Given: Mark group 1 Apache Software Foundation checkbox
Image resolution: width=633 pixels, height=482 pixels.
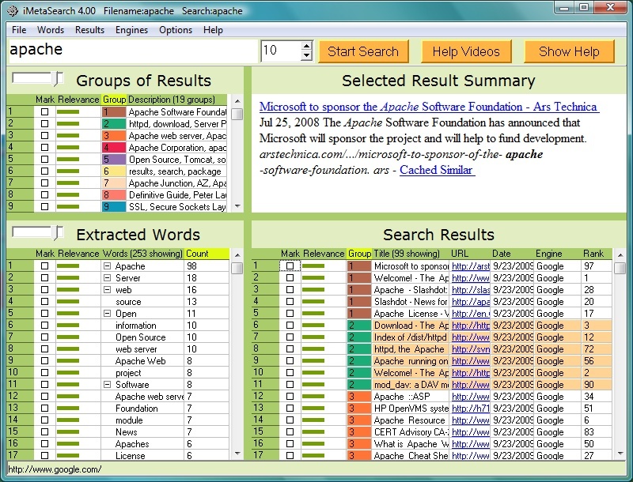Looking at the screenshot, I should coord(45,112).
